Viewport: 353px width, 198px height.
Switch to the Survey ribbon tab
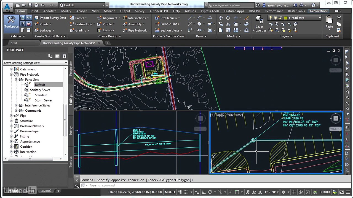tap(140, 11)
